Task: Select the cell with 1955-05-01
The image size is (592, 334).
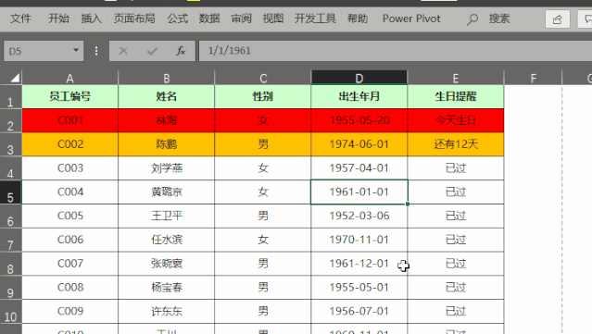Action: 359,287
